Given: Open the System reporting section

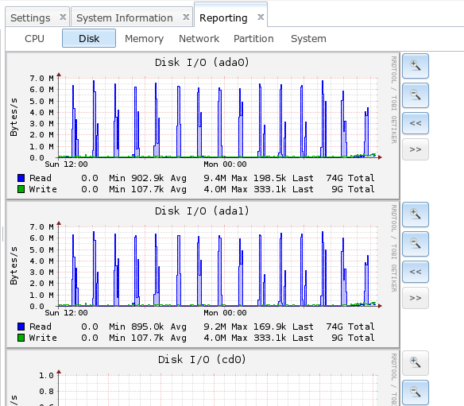Looking at the screenshot, I should (308, 38).
